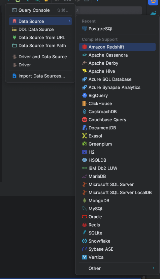Viewport: 160px width, 279px height.
Task: Pick HSQLDB from the database list
Action: click(117, 160)
